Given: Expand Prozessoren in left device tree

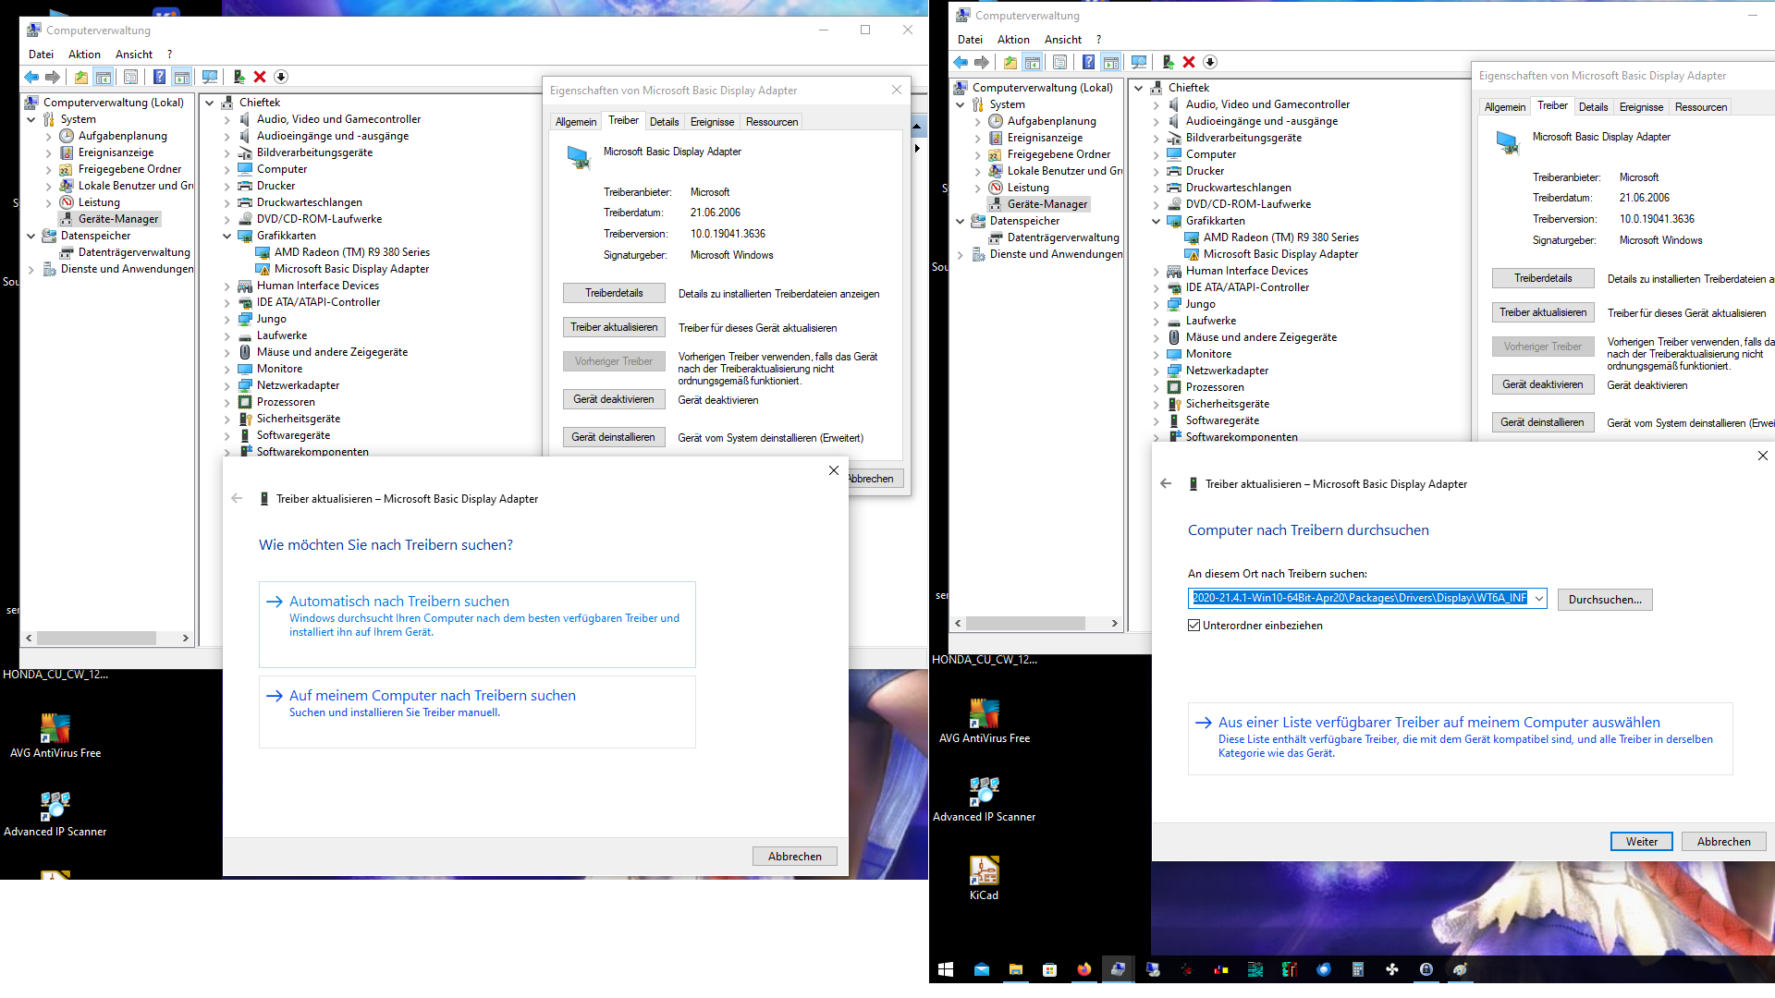Looking at the screenshot, I should point(227,403).
